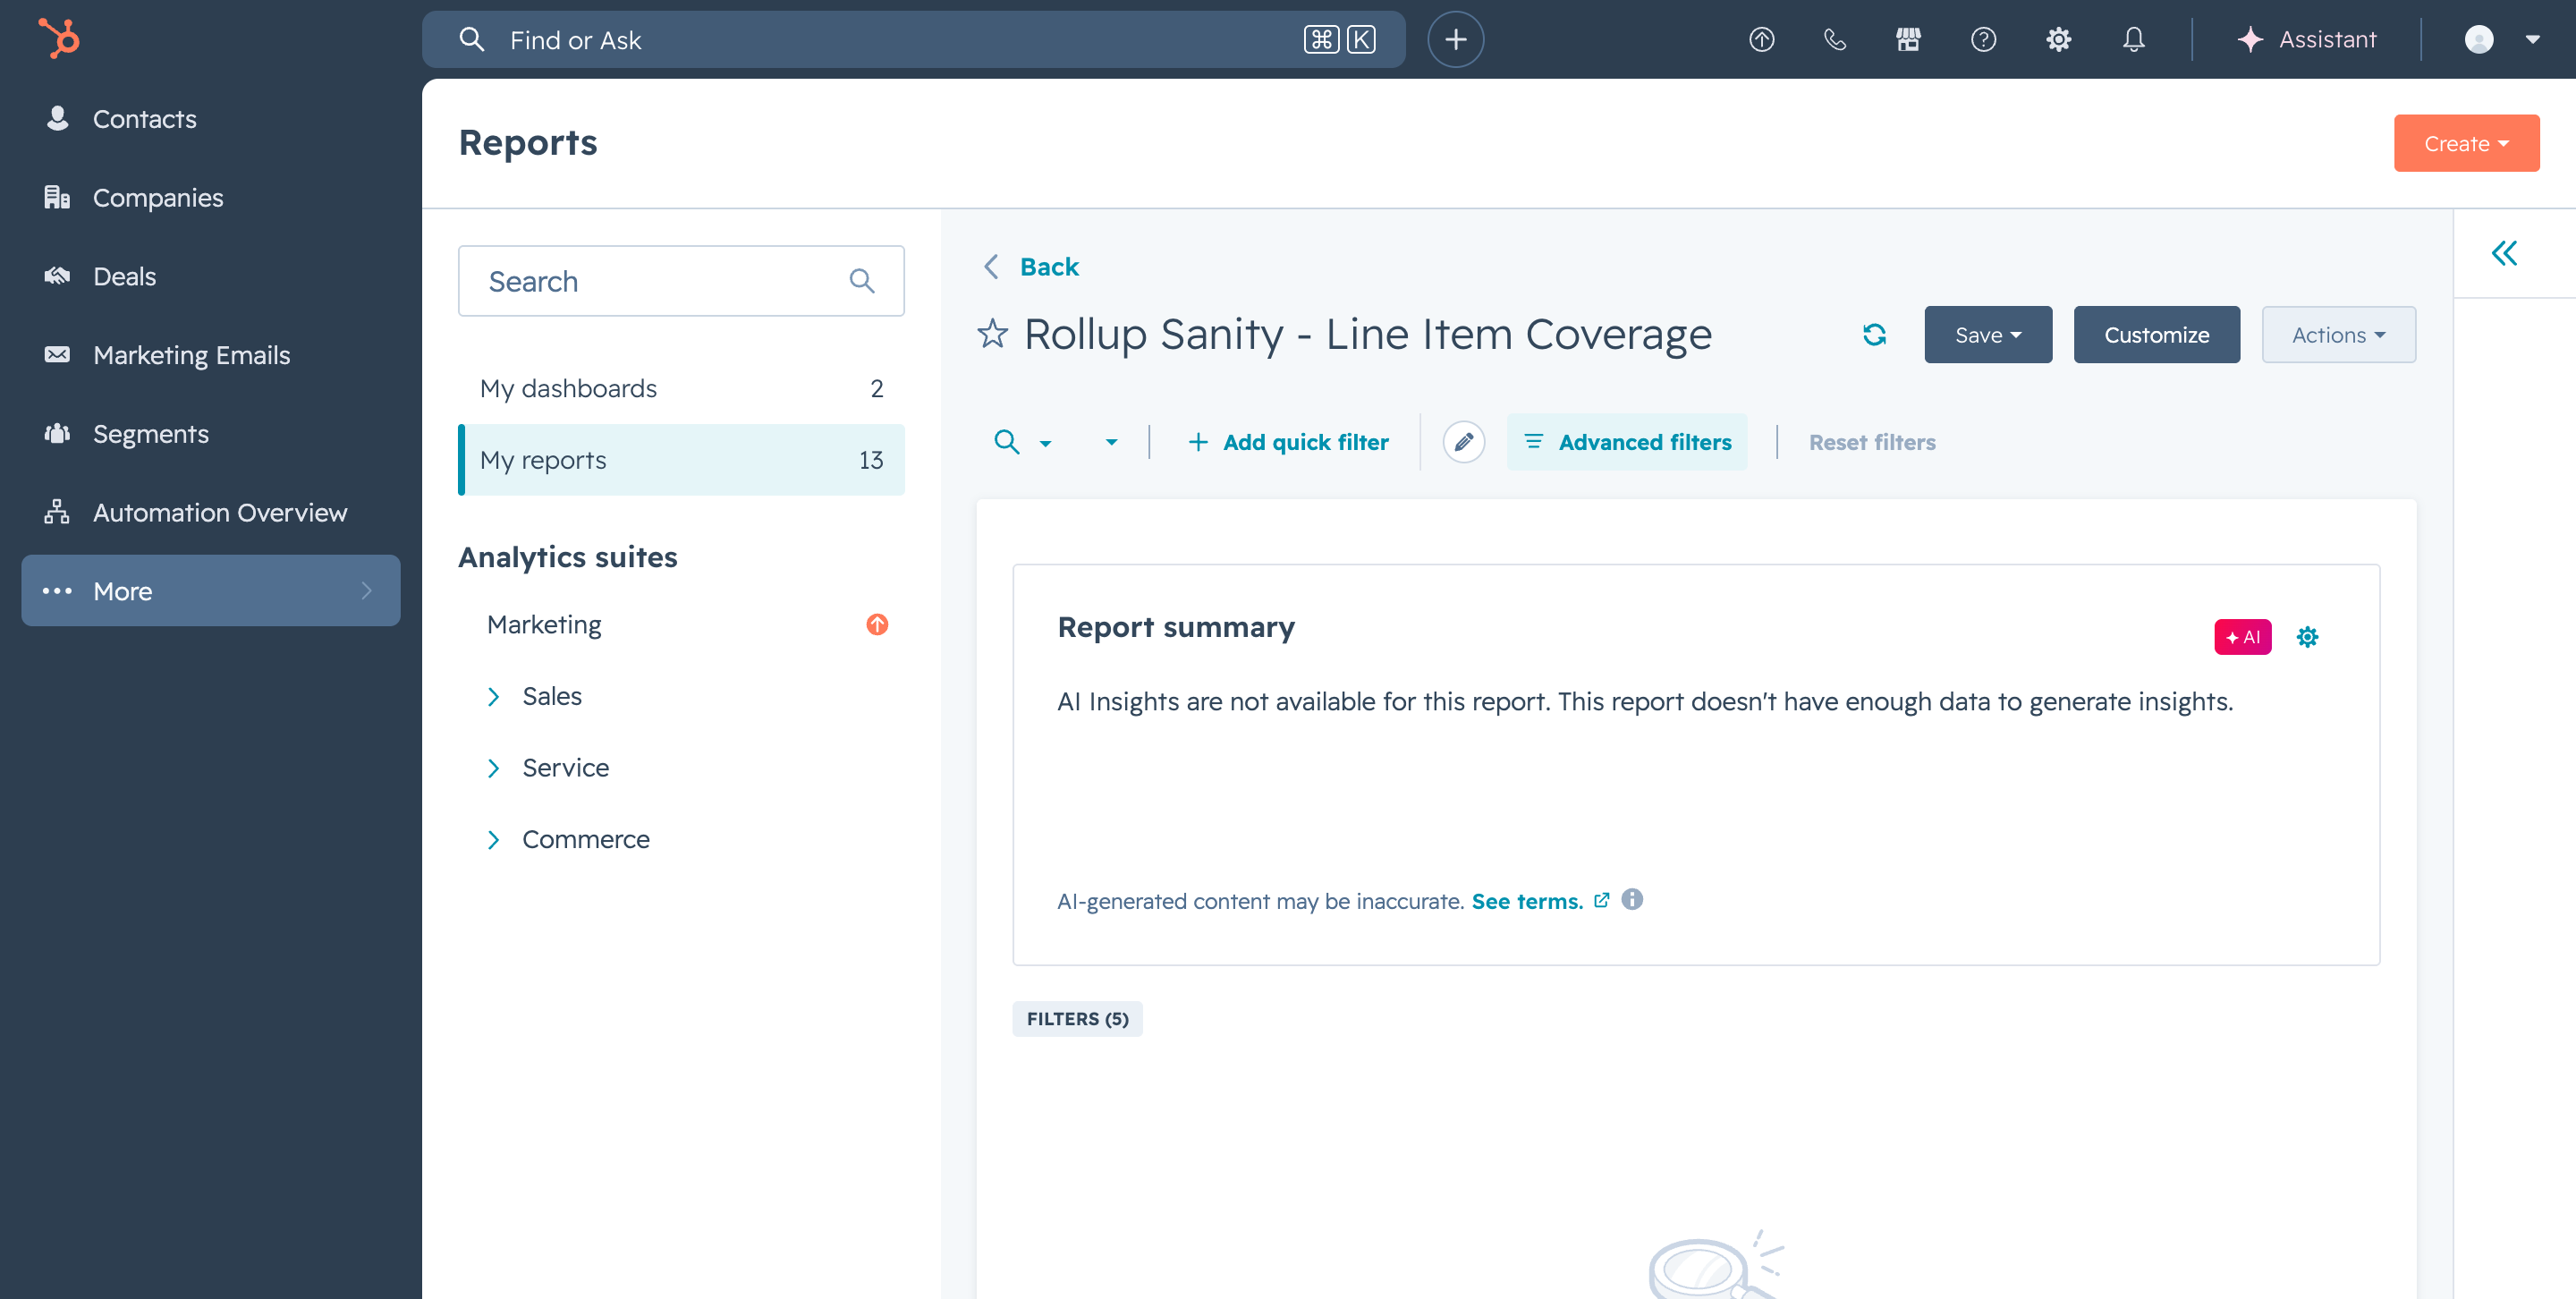Select My dashboards in the reports list

(x=681, y=388)
